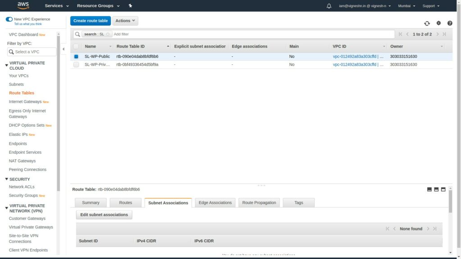
Task: Open the Mumbai region dropdown
Action: [x=407, y=6]
